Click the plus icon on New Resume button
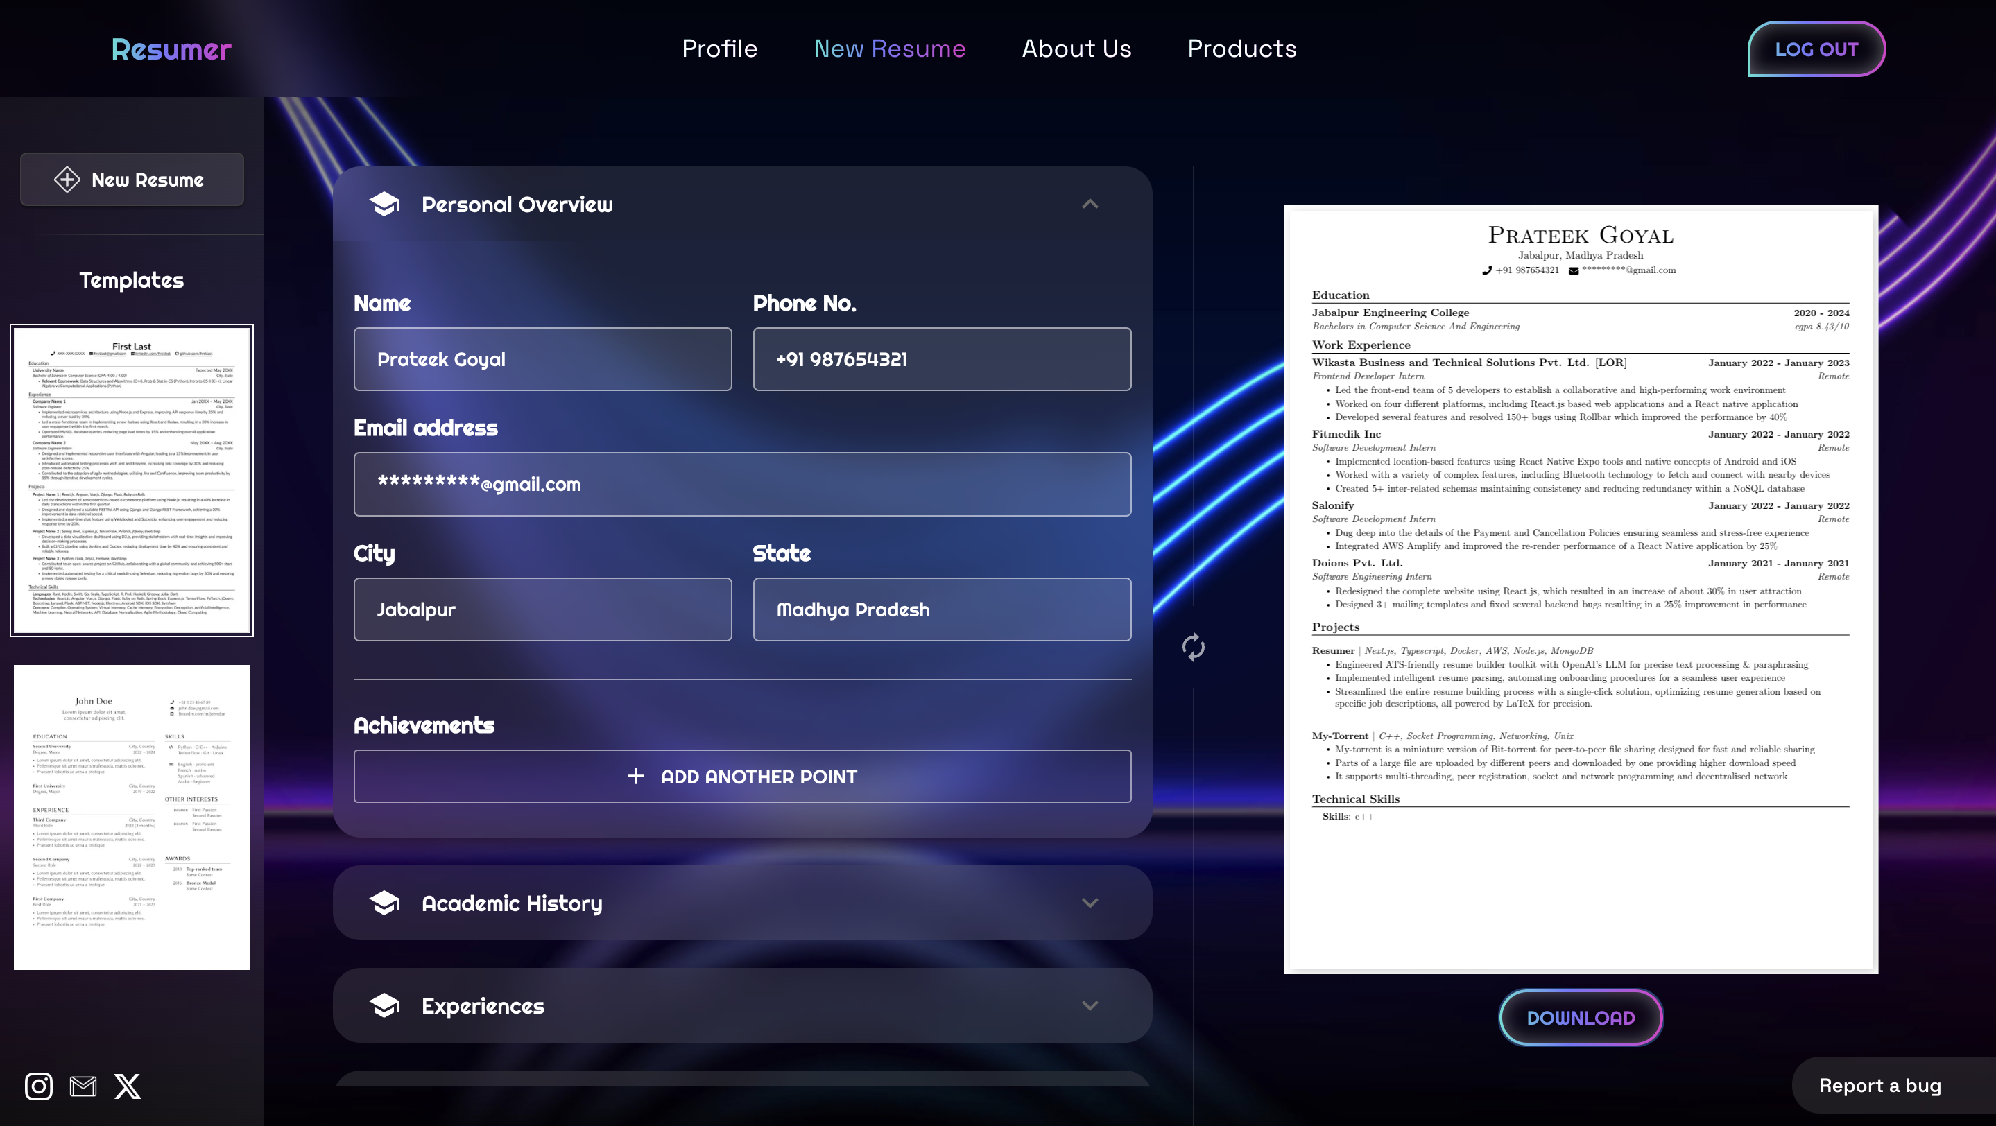Viewport: 1996px width, 1126px height. point(67,180)
